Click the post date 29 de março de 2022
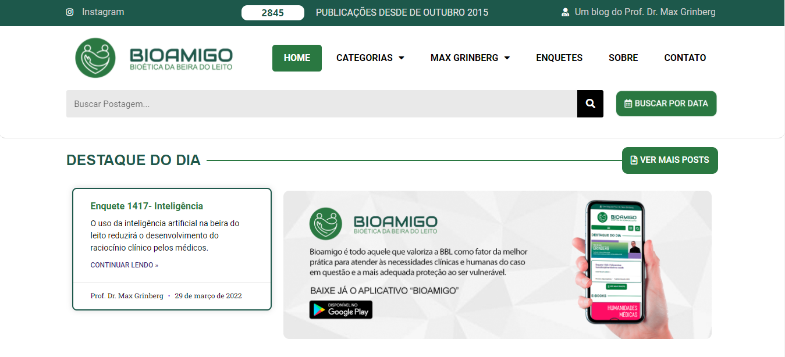 pyautogui.click(x=208, y=296)
